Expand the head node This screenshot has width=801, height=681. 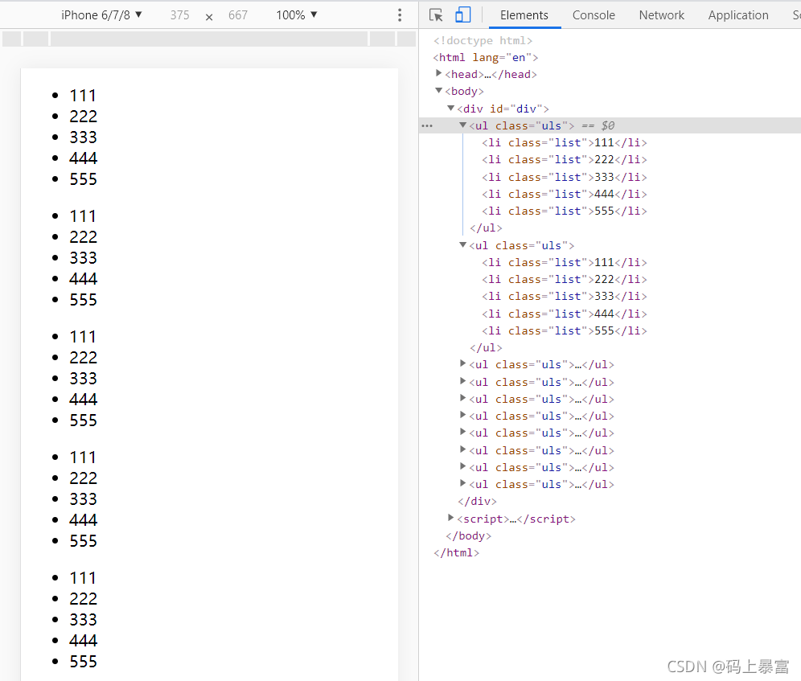[438, 73]
